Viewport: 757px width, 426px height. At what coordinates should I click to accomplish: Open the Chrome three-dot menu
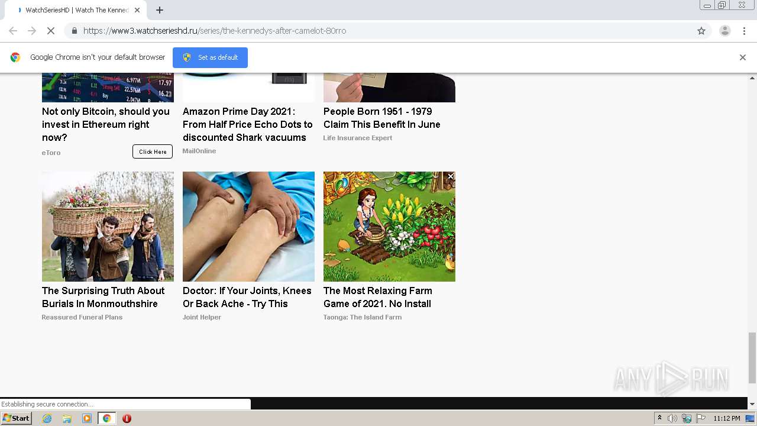[744, 31]
